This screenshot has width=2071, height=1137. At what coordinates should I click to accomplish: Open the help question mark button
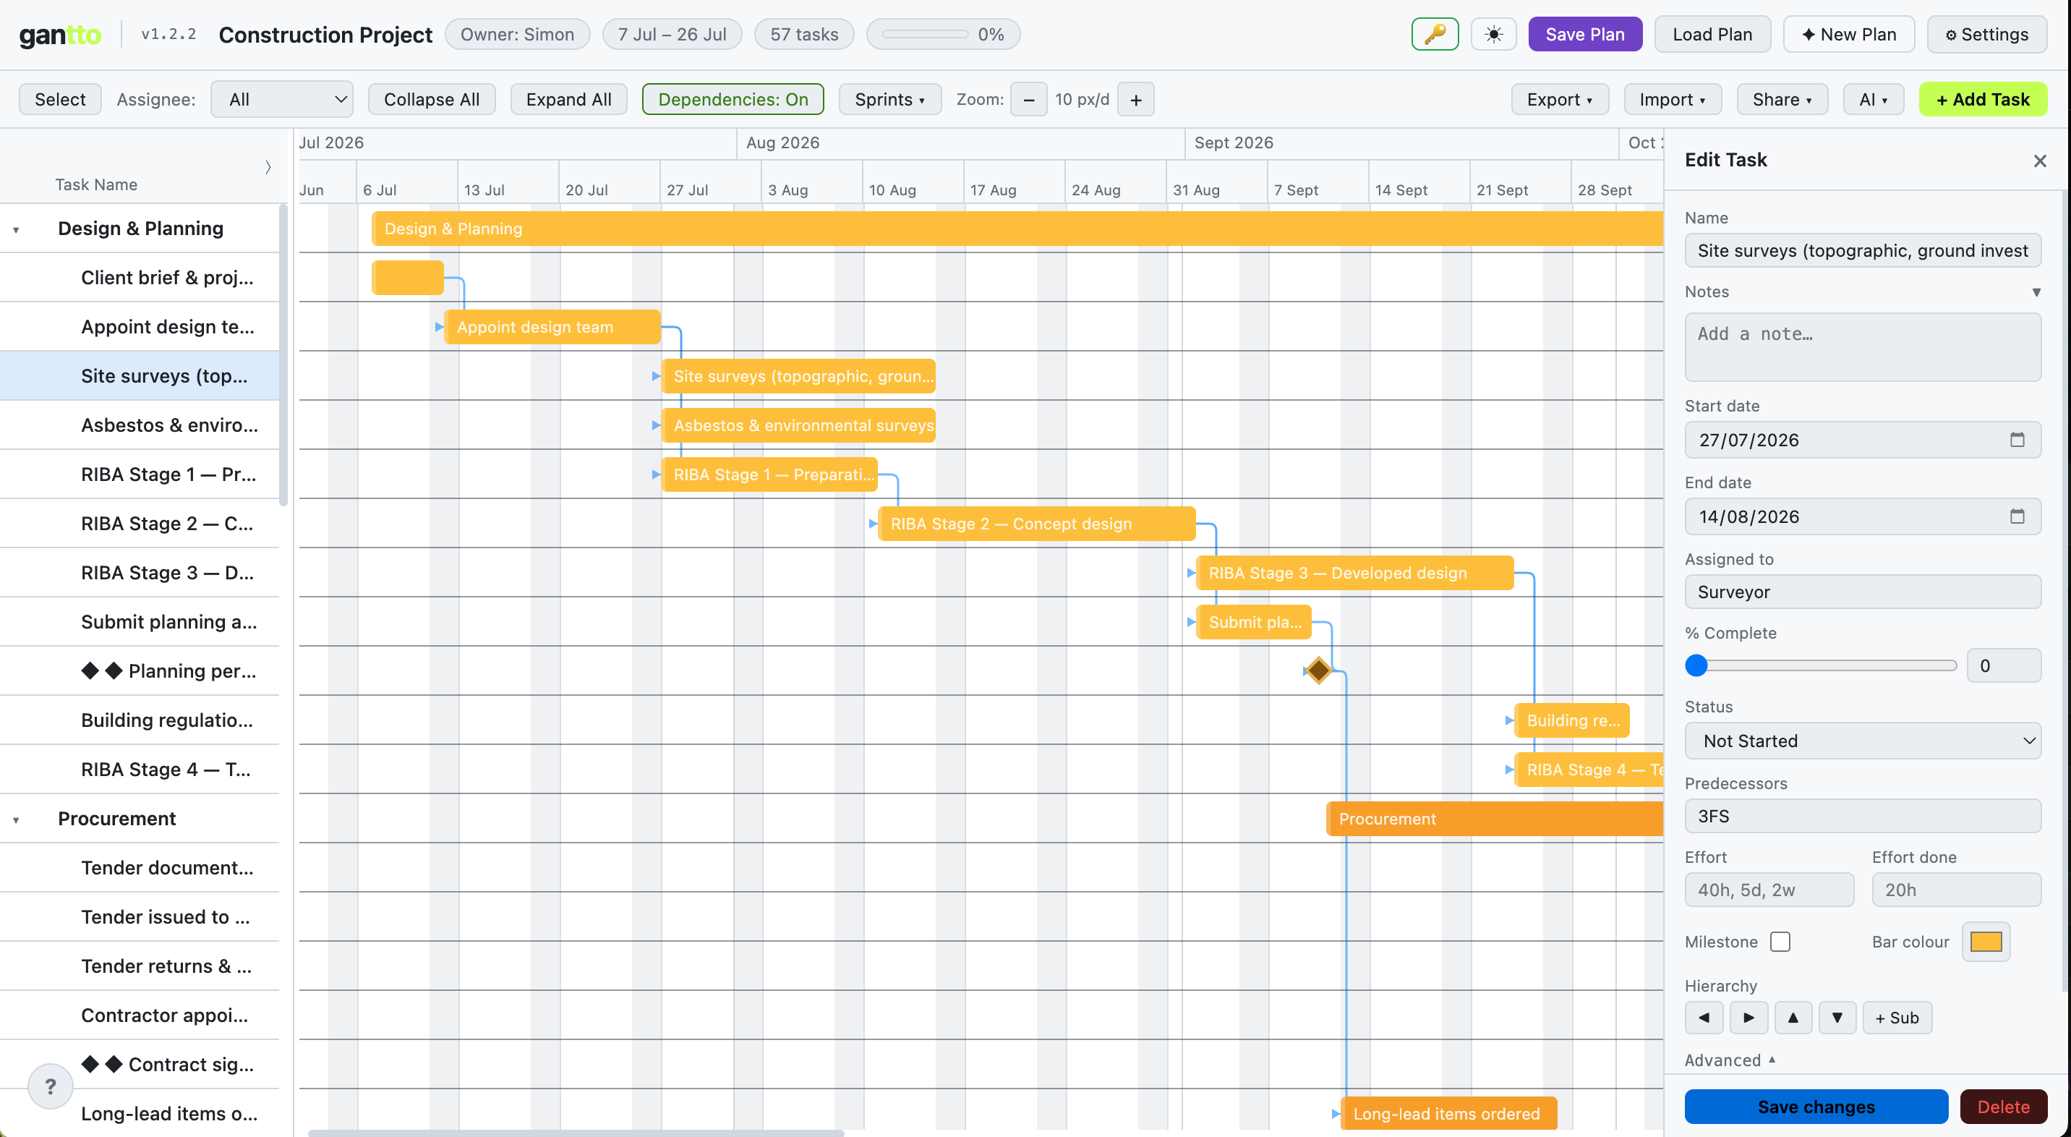click(51, 1086)
